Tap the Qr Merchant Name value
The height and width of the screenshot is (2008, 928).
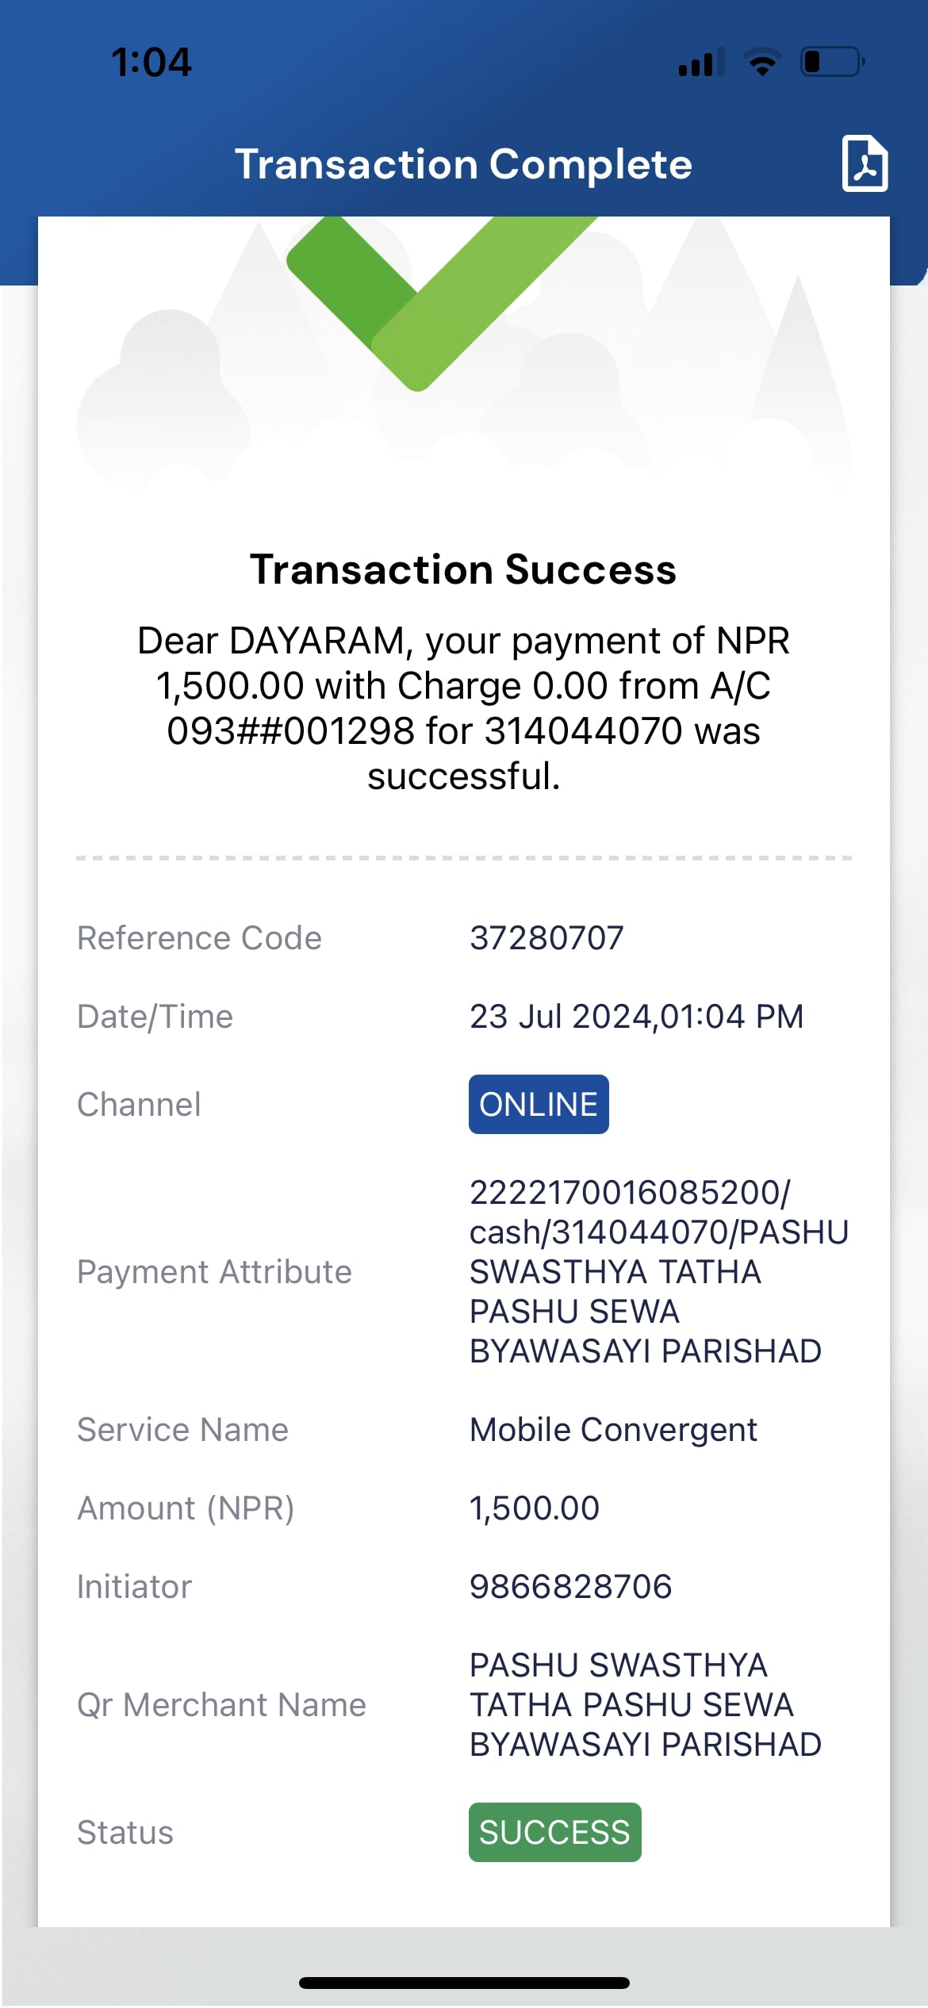click(645, 1704)
